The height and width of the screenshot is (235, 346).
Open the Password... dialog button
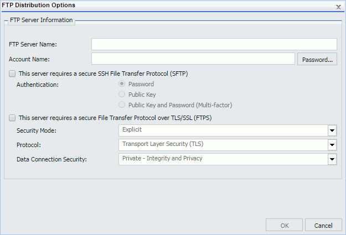tap(317, 59)
